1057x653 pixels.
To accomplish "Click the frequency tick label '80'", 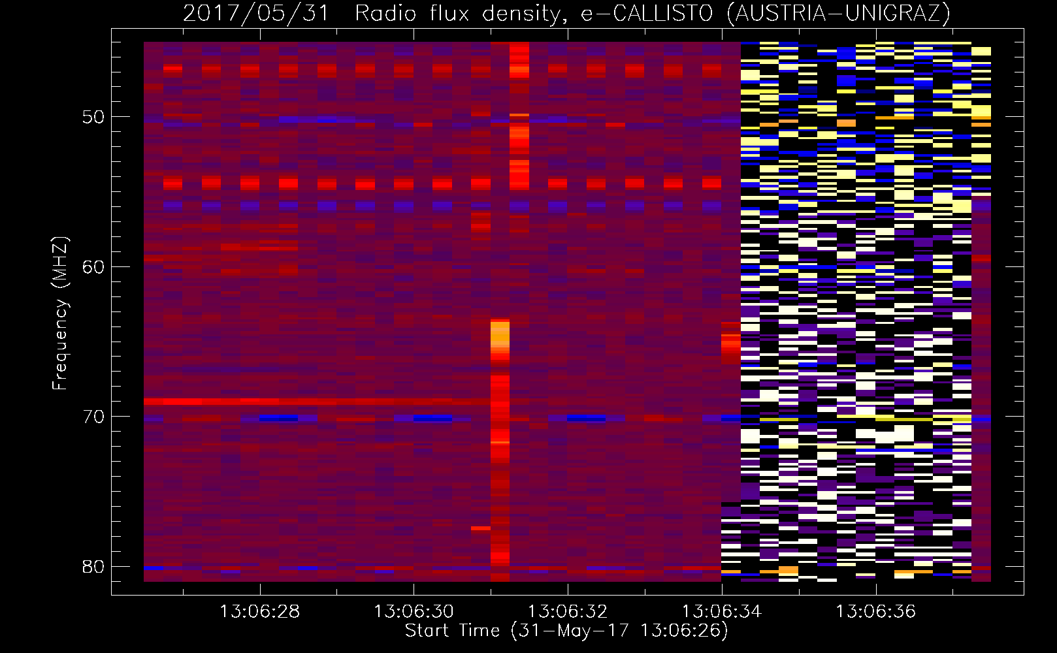I will click(93, 567).
